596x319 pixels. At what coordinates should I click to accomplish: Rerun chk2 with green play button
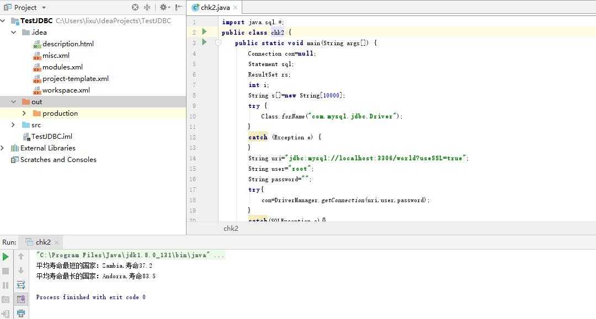[6, 257]
